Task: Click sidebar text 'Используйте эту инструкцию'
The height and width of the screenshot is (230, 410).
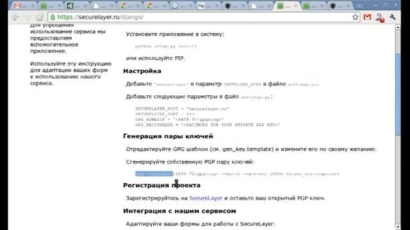Action: 71,64
